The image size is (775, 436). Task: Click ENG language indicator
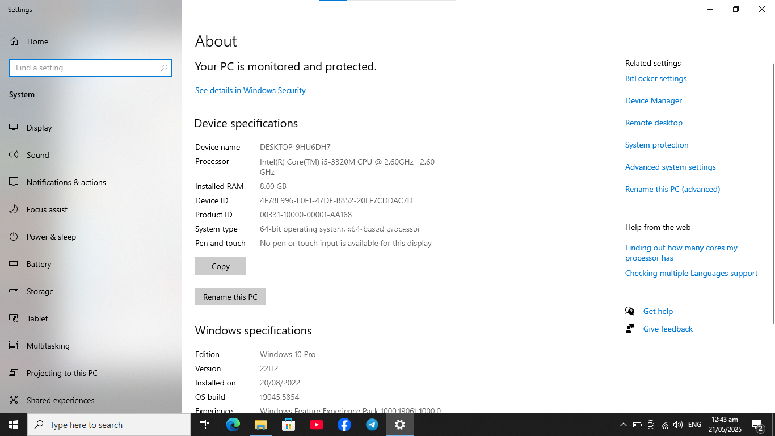pos(694,425)
